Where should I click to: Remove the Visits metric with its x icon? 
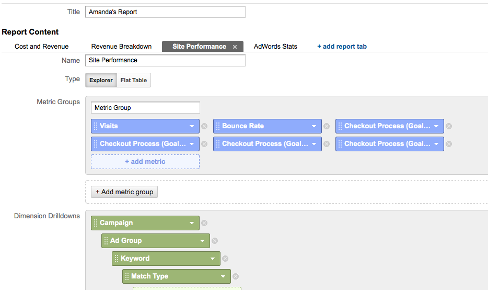204,126
